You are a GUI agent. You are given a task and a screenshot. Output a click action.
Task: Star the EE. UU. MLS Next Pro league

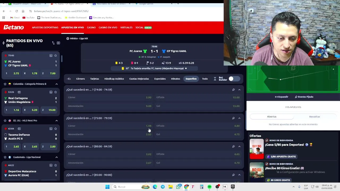pyautogui.click(x=5, y=120)
